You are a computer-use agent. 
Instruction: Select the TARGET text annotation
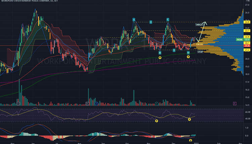(x=199, y=25)
